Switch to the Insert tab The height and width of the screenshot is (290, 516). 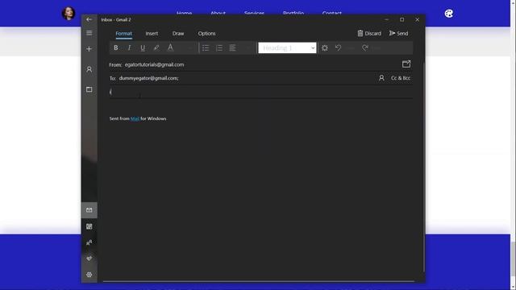coord(152,34)
